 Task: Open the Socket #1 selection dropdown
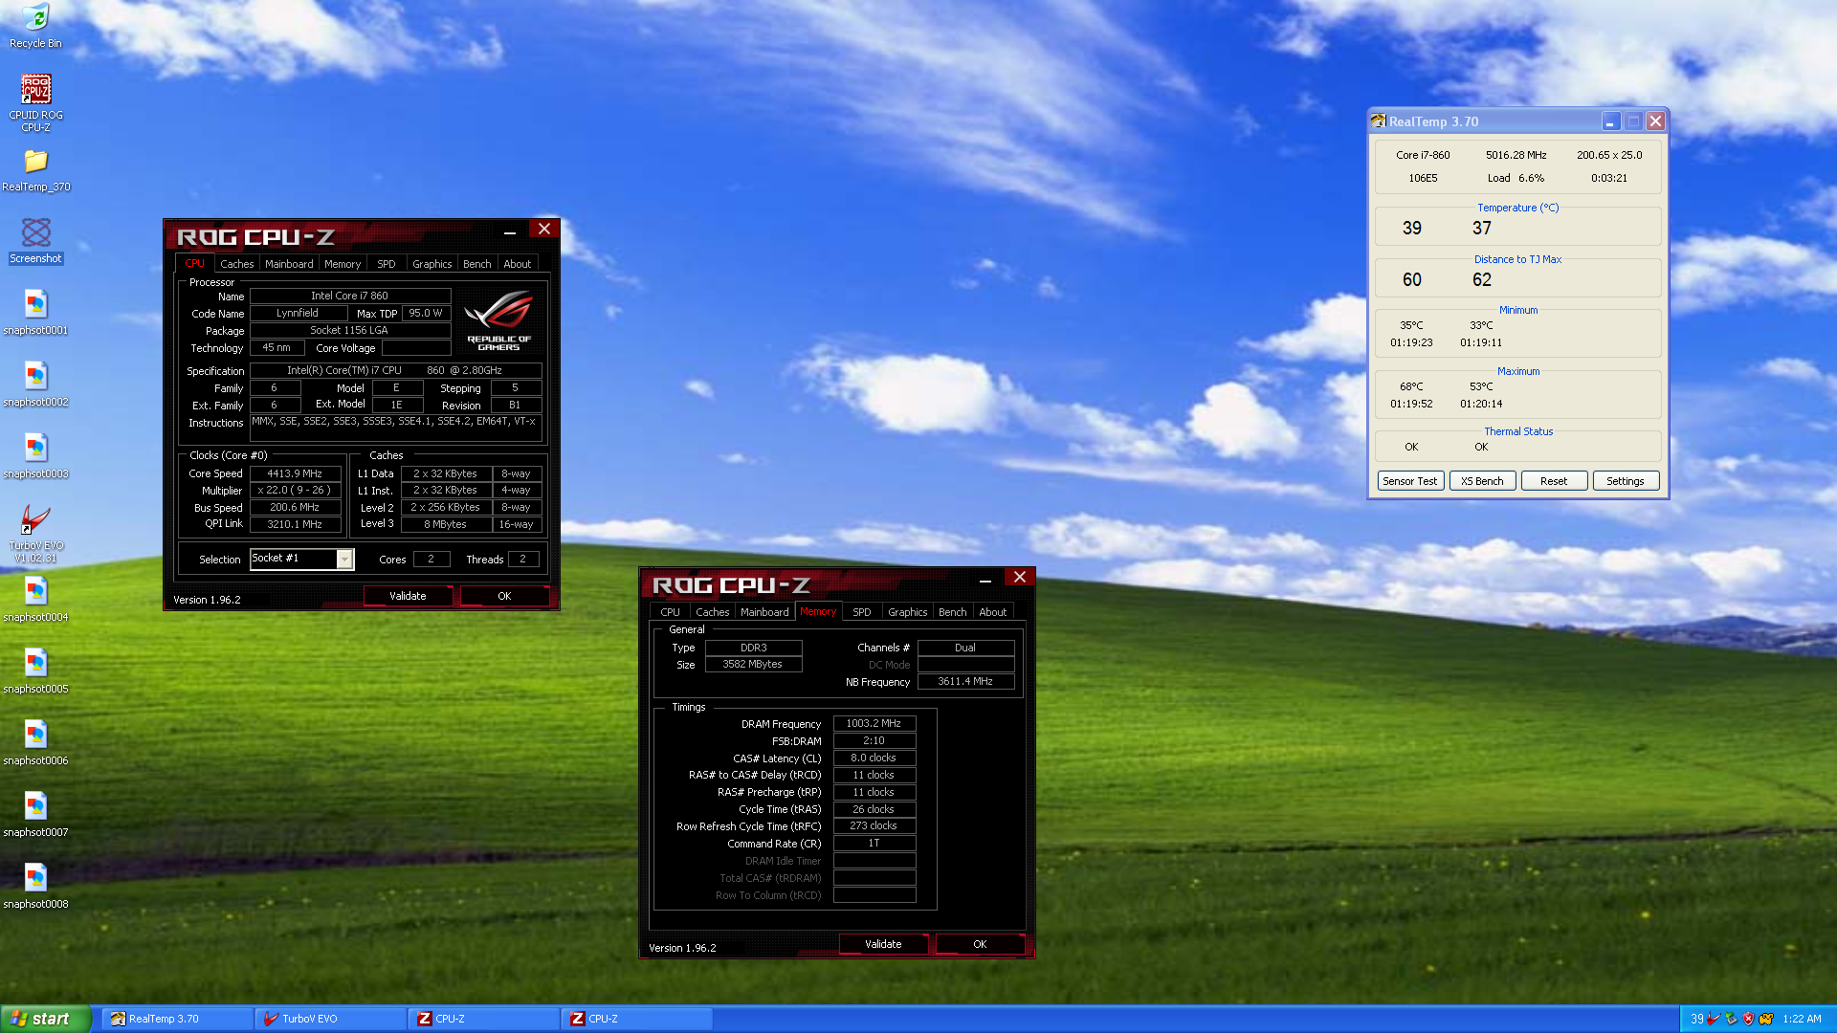click(344, 559)
